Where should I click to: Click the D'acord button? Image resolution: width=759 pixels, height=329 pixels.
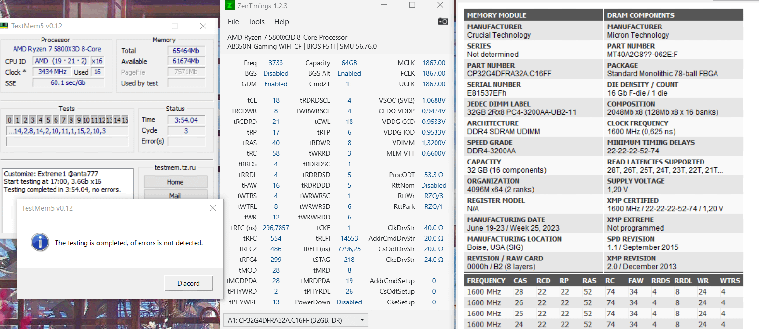[x=188, y=283]
